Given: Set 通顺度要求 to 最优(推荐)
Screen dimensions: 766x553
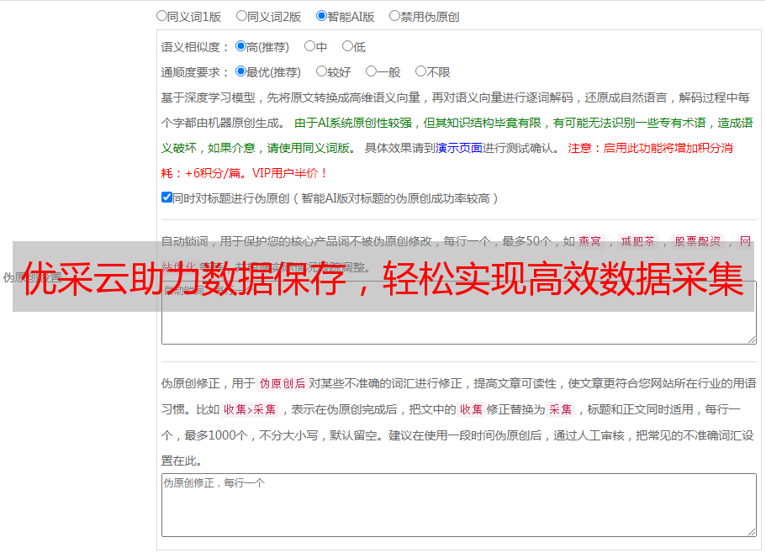Looking at the screenshot, I should 240,71.
